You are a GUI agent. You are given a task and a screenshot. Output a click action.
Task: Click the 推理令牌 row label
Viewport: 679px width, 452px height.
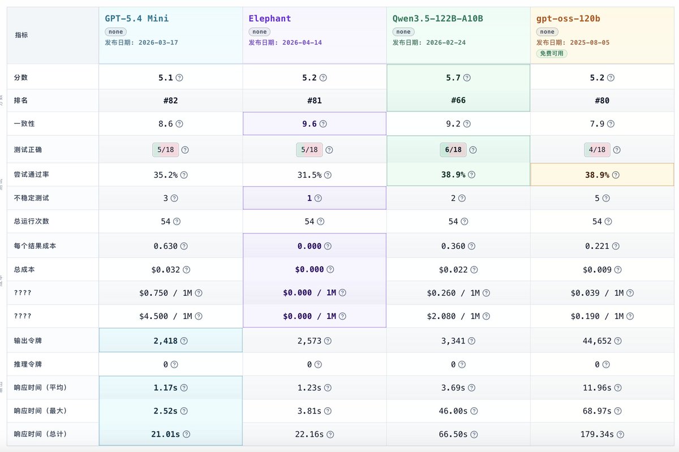click(x=28, y=365)
